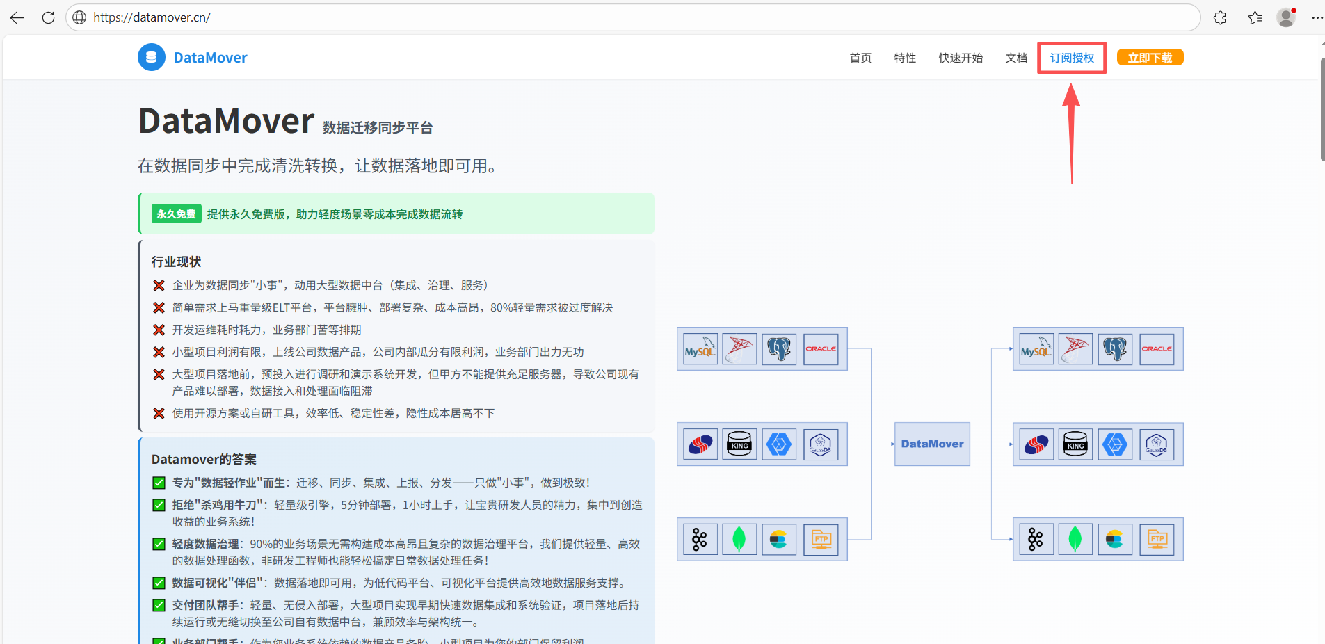1325x644 pixels.
Task: Open the 订阅授权 subscription page
Action: tap(1070, 58)
